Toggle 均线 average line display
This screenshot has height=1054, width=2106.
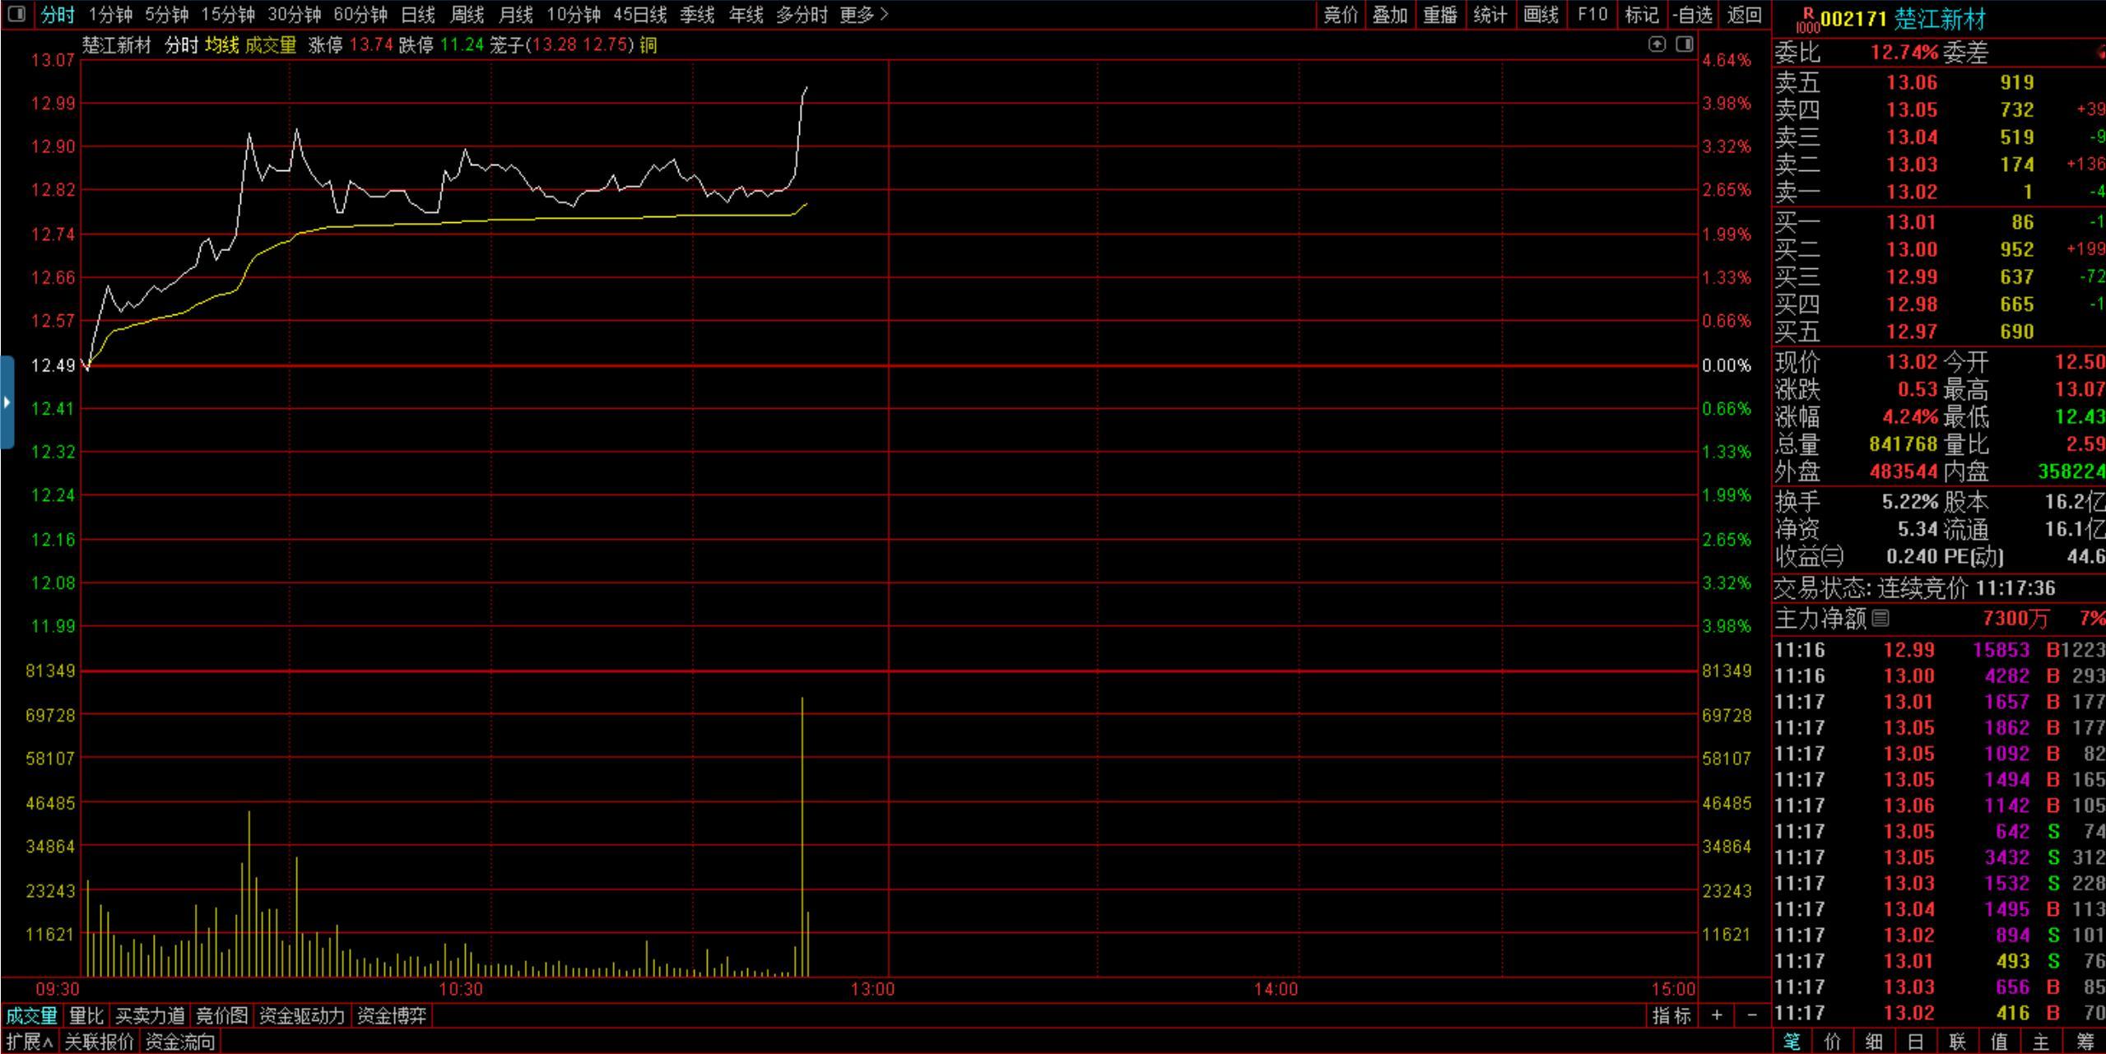click(221, 45)
